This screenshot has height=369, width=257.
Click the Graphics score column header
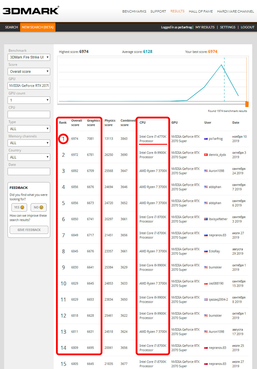93,123
